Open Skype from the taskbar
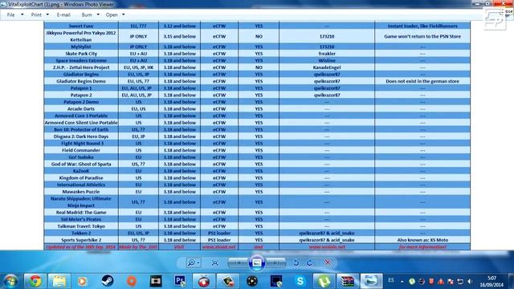This screenshot has width=514, height=289. 300,281
